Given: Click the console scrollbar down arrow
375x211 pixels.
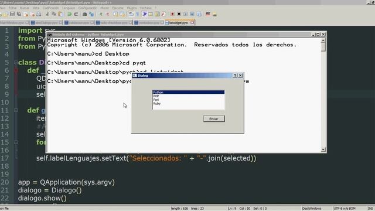Looking at the screenshot, I should click(x=323, y=150).
